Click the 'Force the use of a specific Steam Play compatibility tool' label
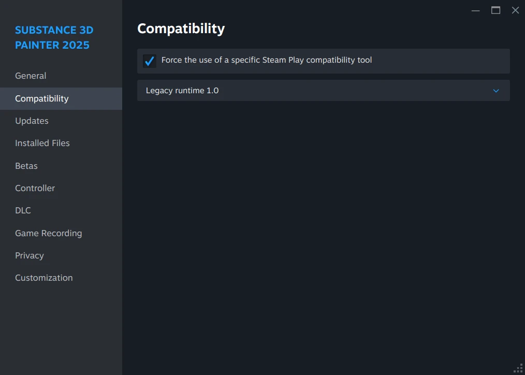Image resolution: width=525 pixels, height=375 pixels. [x=267, y=60]
